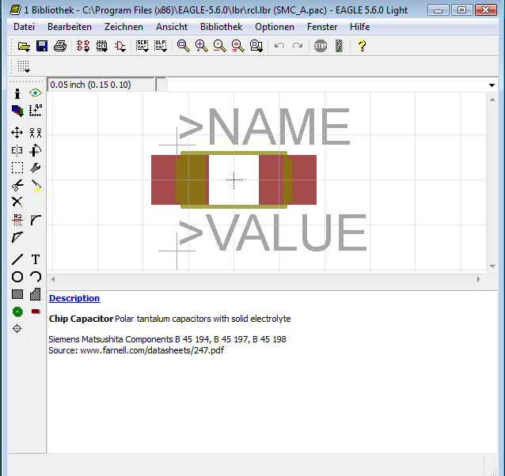
Task: Click the Description link
Action: (74, 298)
